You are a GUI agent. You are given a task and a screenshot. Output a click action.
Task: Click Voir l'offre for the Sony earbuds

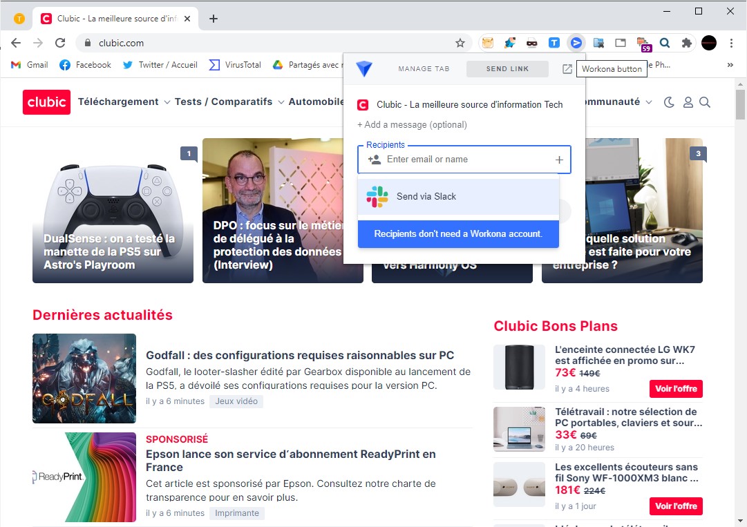[x=676, y=506]
